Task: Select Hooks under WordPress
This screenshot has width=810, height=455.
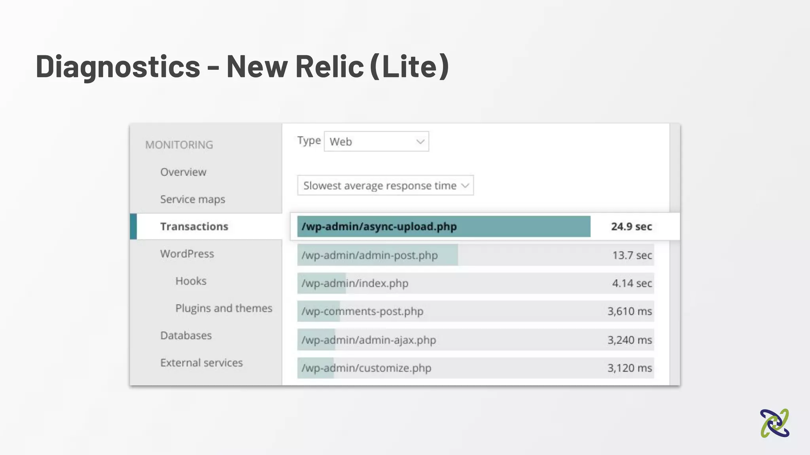Action: pos(191,281)
